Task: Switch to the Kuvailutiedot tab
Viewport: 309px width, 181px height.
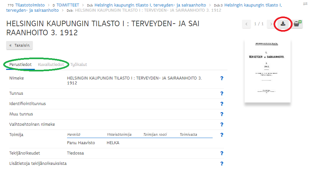Action: (51, 65)
